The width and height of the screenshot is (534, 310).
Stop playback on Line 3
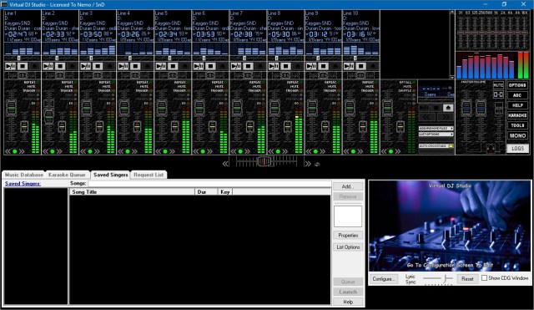(98, 66)
